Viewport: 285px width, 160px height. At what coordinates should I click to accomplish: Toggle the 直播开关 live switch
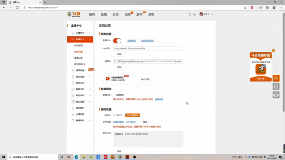[117, 41]
